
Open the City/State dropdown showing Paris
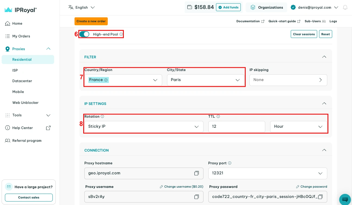206,80
